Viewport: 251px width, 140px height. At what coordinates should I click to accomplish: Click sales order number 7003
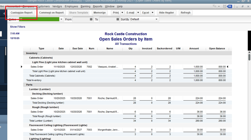click(89, 130)
